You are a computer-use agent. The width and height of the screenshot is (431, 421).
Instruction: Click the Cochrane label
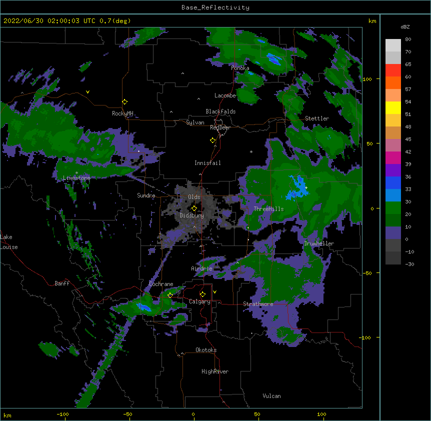coord(161,284)
